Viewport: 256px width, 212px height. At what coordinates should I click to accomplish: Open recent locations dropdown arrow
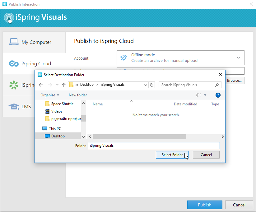[57, 85]
